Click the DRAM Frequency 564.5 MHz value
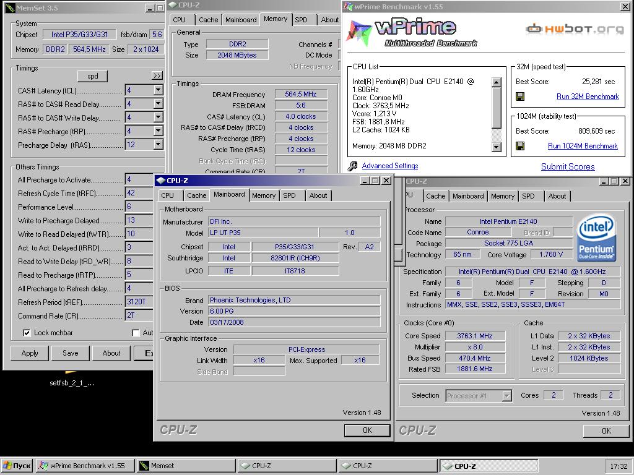Image resolution: width=634 pixels, height=475 pixels. (301, 94)
